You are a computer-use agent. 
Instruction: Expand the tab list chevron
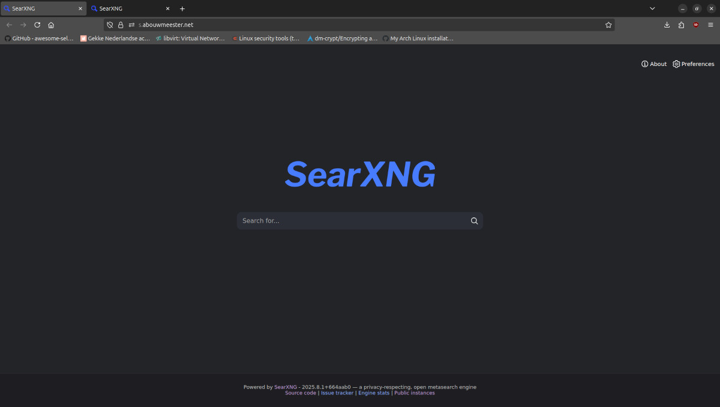click(652, 8)
